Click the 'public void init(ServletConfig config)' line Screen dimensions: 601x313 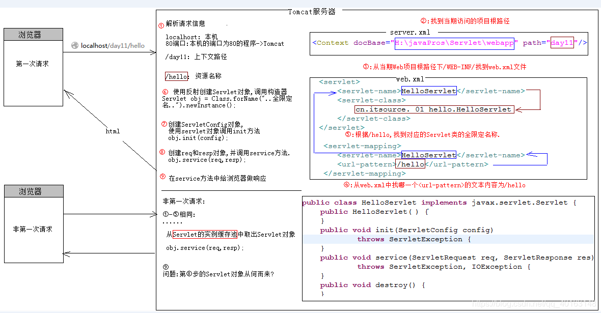(406, 230)
